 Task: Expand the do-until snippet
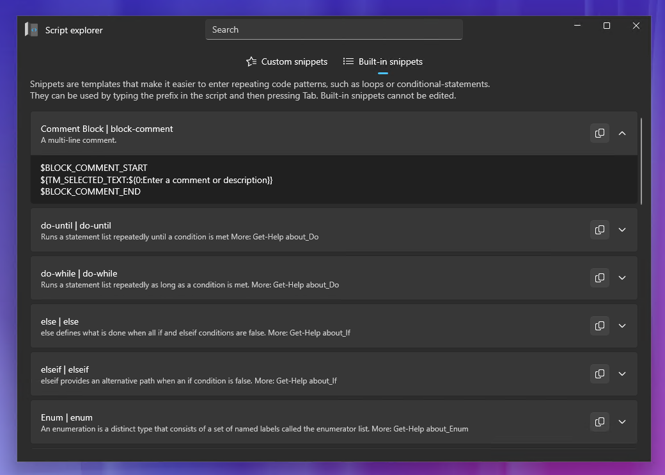pos(622,230)
